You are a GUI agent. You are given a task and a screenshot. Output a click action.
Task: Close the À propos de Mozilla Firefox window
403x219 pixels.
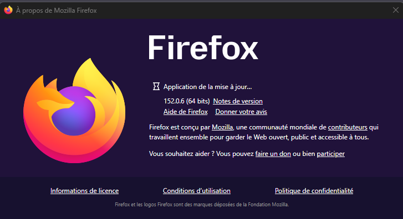[x=396, y=10]
